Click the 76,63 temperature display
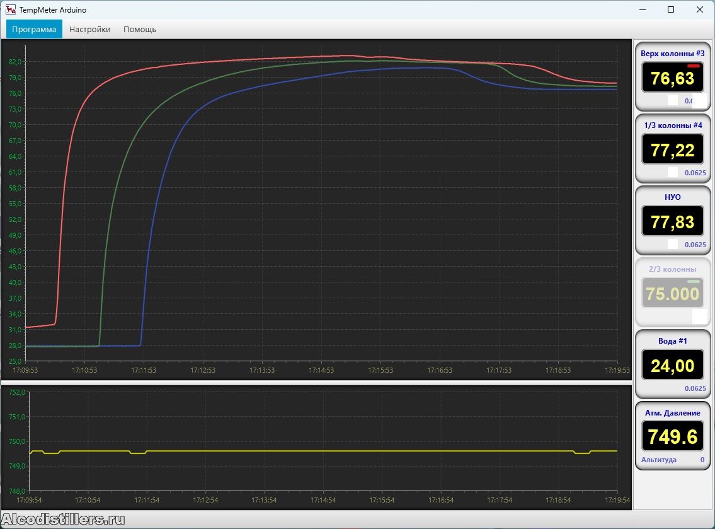 click(x=673, y=78)
